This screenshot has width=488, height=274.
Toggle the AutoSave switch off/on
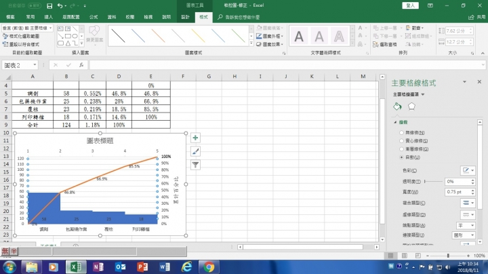click(35, 5)
